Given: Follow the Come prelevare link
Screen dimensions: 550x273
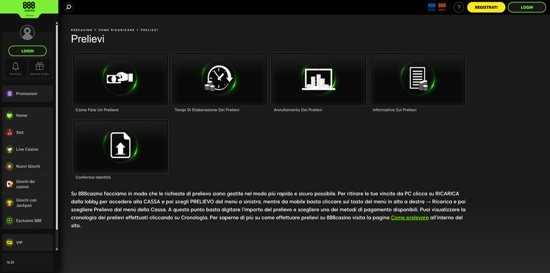Looking at the screenshot, I should coord(410,217).
